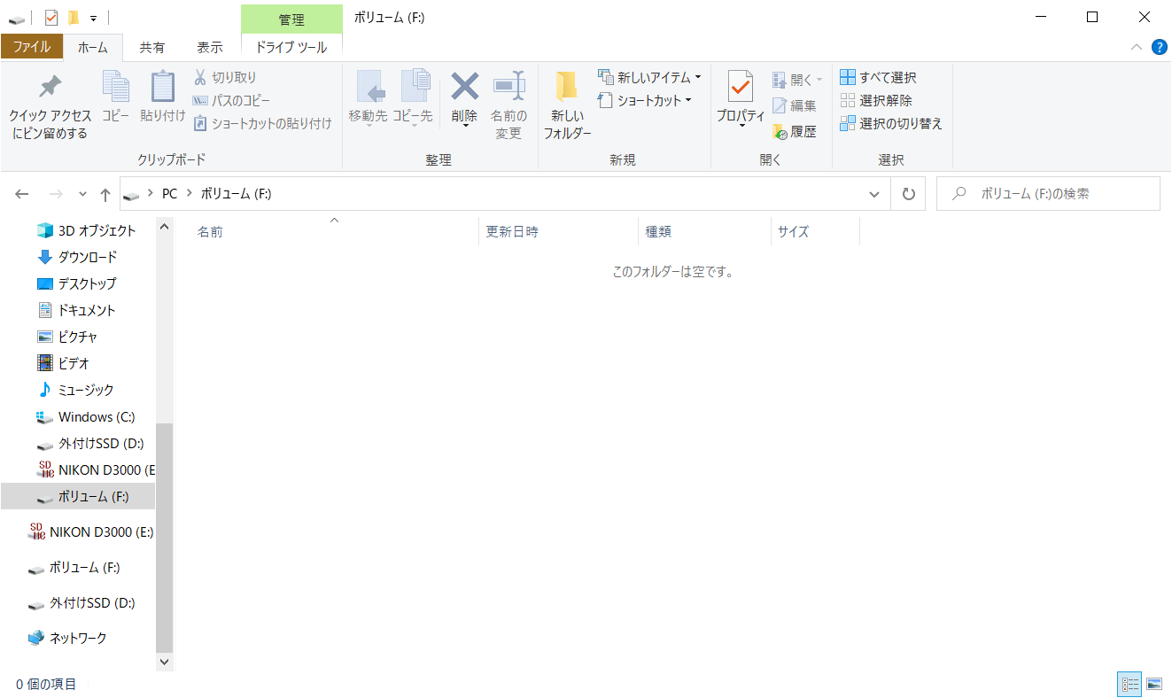Open the View (表示) ribbon tab

point(209,47)
